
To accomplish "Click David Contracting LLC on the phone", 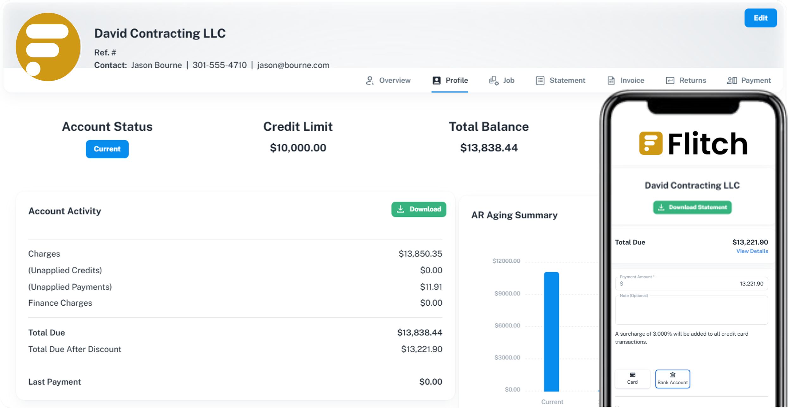I will pyautogui.click(x=692, y=186).
